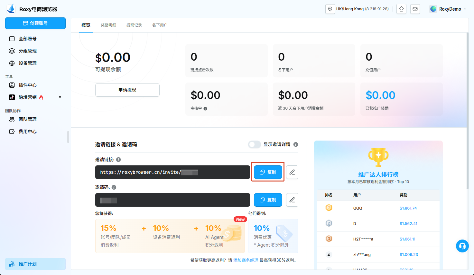Click user H2T*****a in leaderboard
474x275 pixels.
(x=363, y=239)
